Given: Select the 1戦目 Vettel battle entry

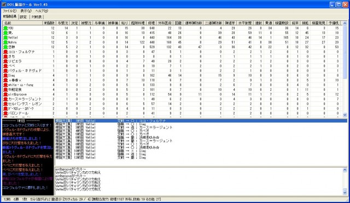Looking at the screenshot, I should [201, 121].
